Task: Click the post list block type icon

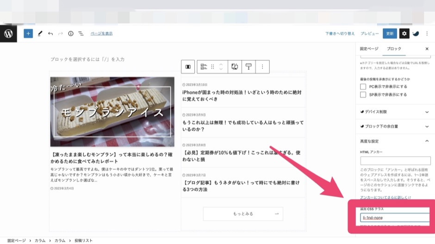Action: [x=204, y=67]
